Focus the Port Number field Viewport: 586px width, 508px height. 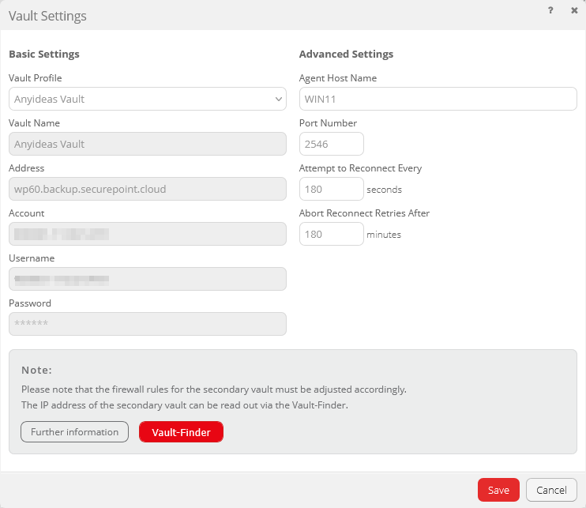[x=331, y=144]
